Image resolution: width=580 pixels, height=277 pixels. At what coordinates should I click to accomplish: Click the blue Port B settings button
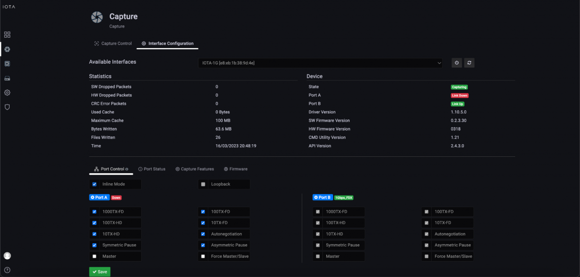(x=322, y=197)
